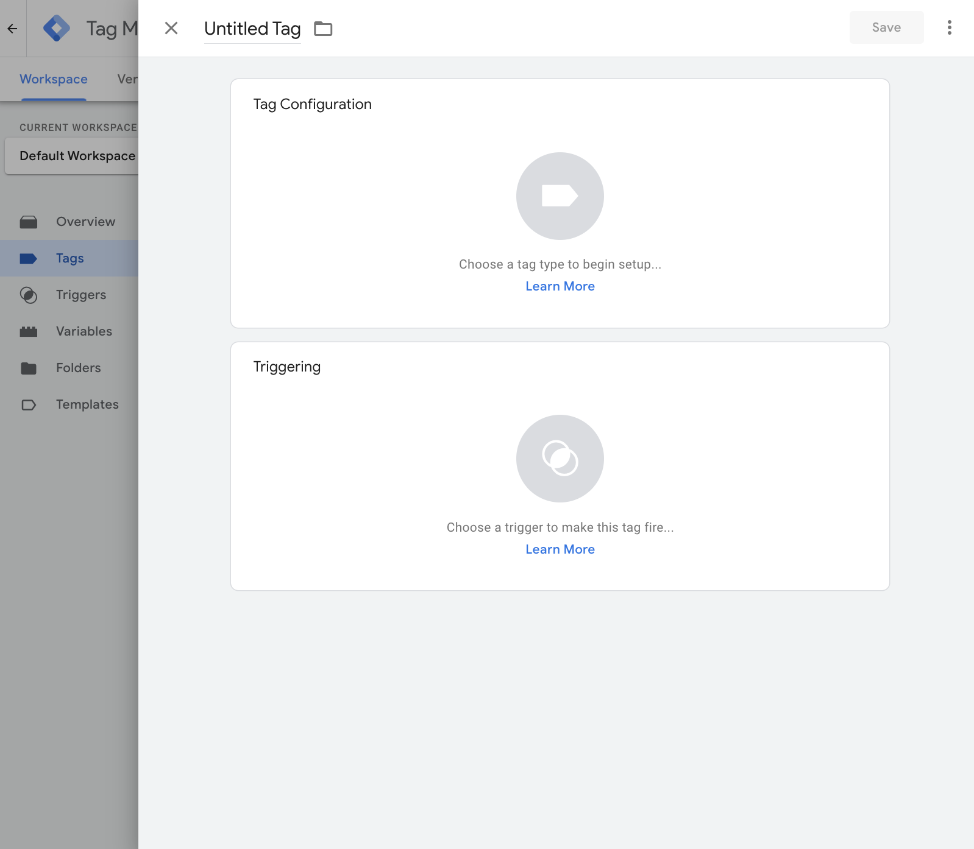Open Triggers in the sidebar

tap(69, 295)
